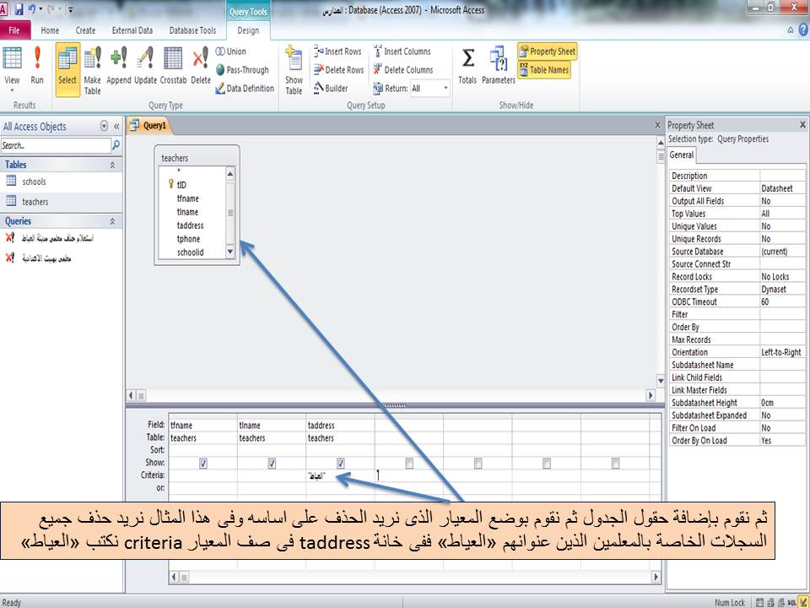Close the Property Sheet pane
This screenshot has height=608, width=810.
[x=802, y=125]
